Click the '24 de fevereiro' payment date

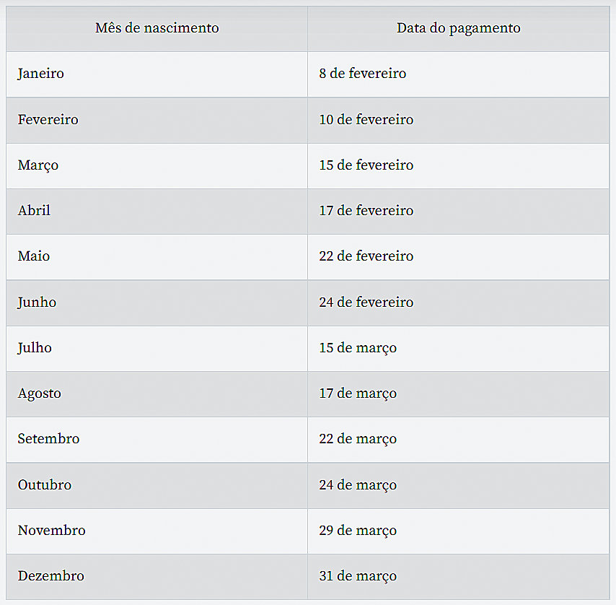[366, 302]
